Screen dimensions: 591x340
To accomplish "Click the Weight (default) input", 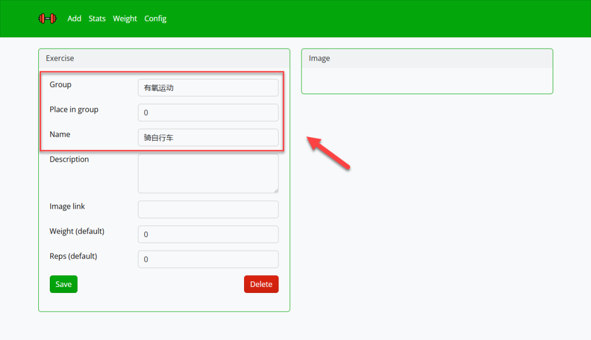I will coord(208,234).
